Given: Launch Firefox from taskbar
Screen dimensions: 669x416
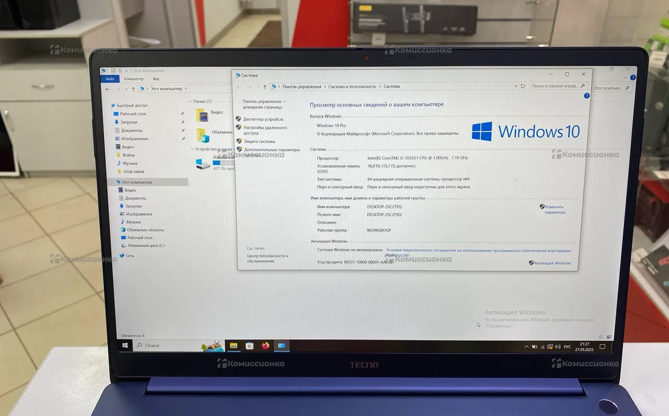Looking at the screenshot, I should click(265, 345).
